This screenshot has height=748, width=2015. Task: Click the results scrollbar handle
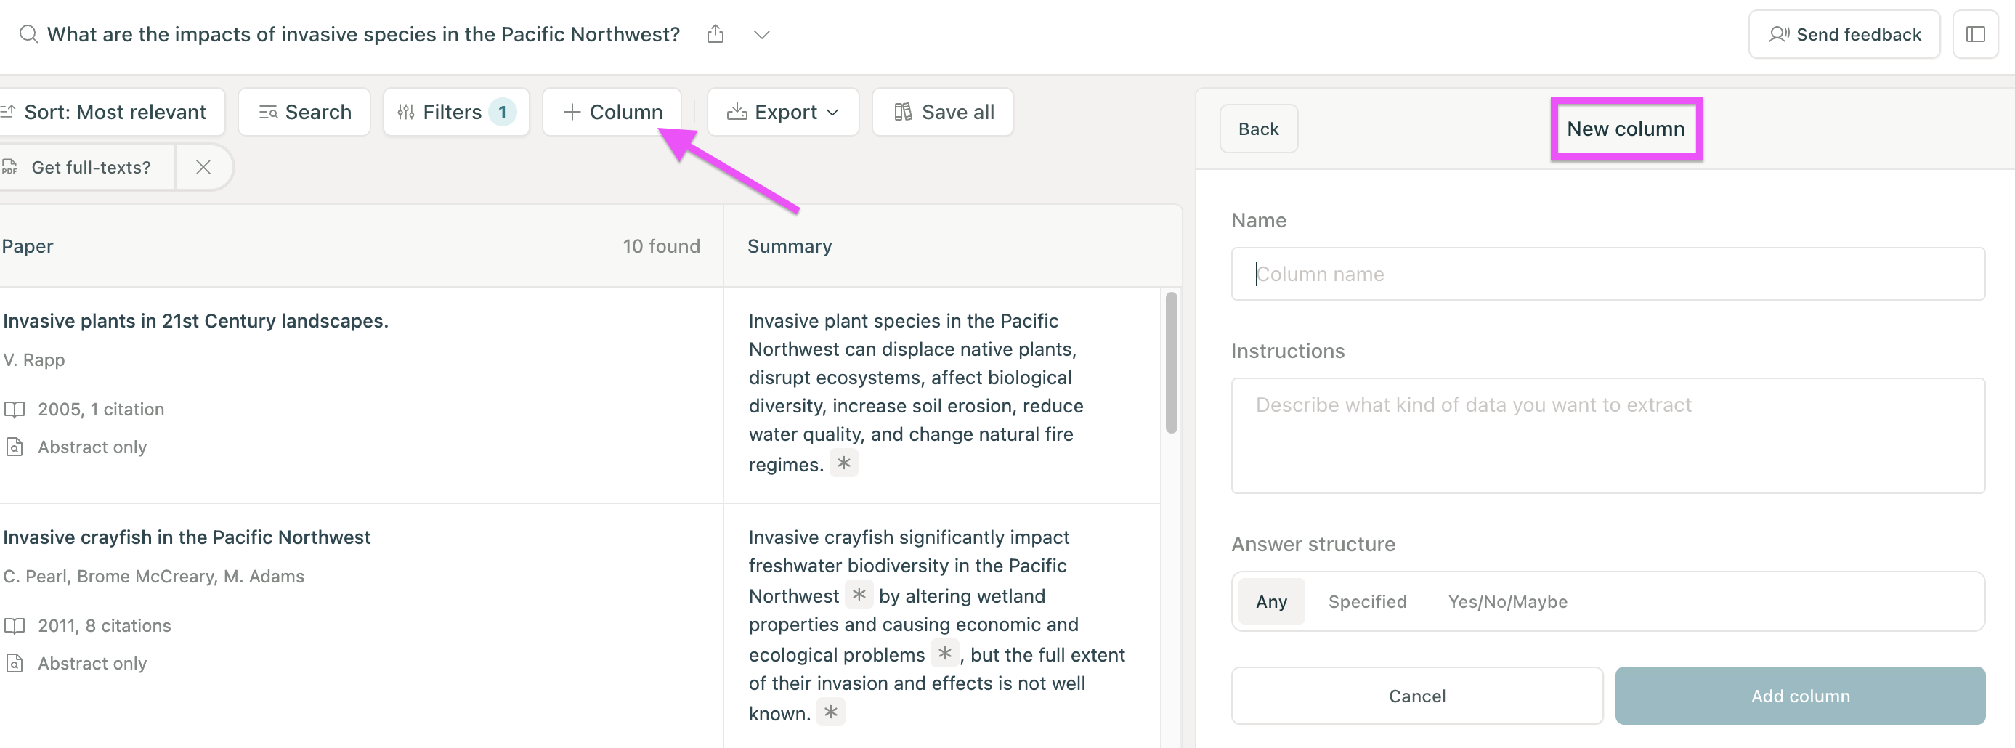coord(1171,362)
